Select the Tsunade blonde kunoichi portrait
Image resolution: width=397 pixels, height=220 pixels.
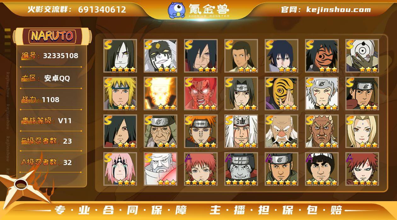click(x=362, y=131)
